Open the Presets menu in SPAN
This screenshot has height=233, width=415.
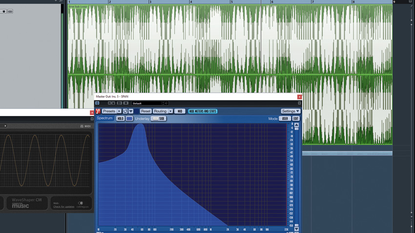coord(109,111)
